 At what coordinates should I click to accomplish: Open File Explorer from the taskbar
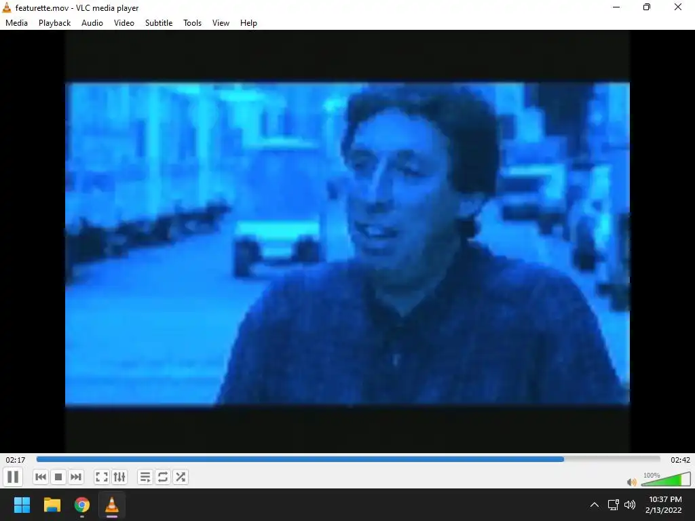52,505
